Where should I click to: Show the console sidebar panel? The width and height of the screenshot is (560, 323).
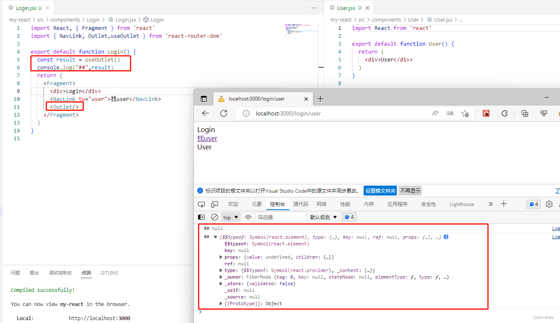(201, 217)
